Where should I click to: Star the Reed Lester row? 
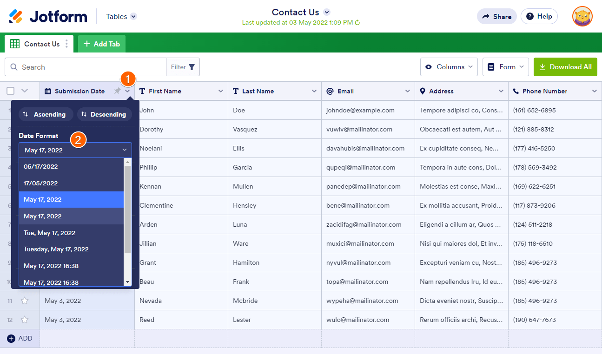[25, 320]
